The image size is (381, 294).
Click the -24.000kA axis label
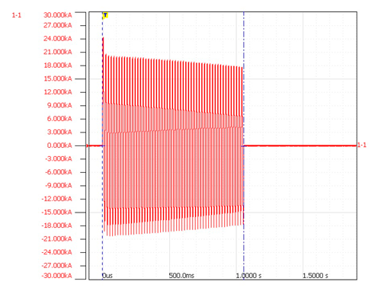coord(57,252)
